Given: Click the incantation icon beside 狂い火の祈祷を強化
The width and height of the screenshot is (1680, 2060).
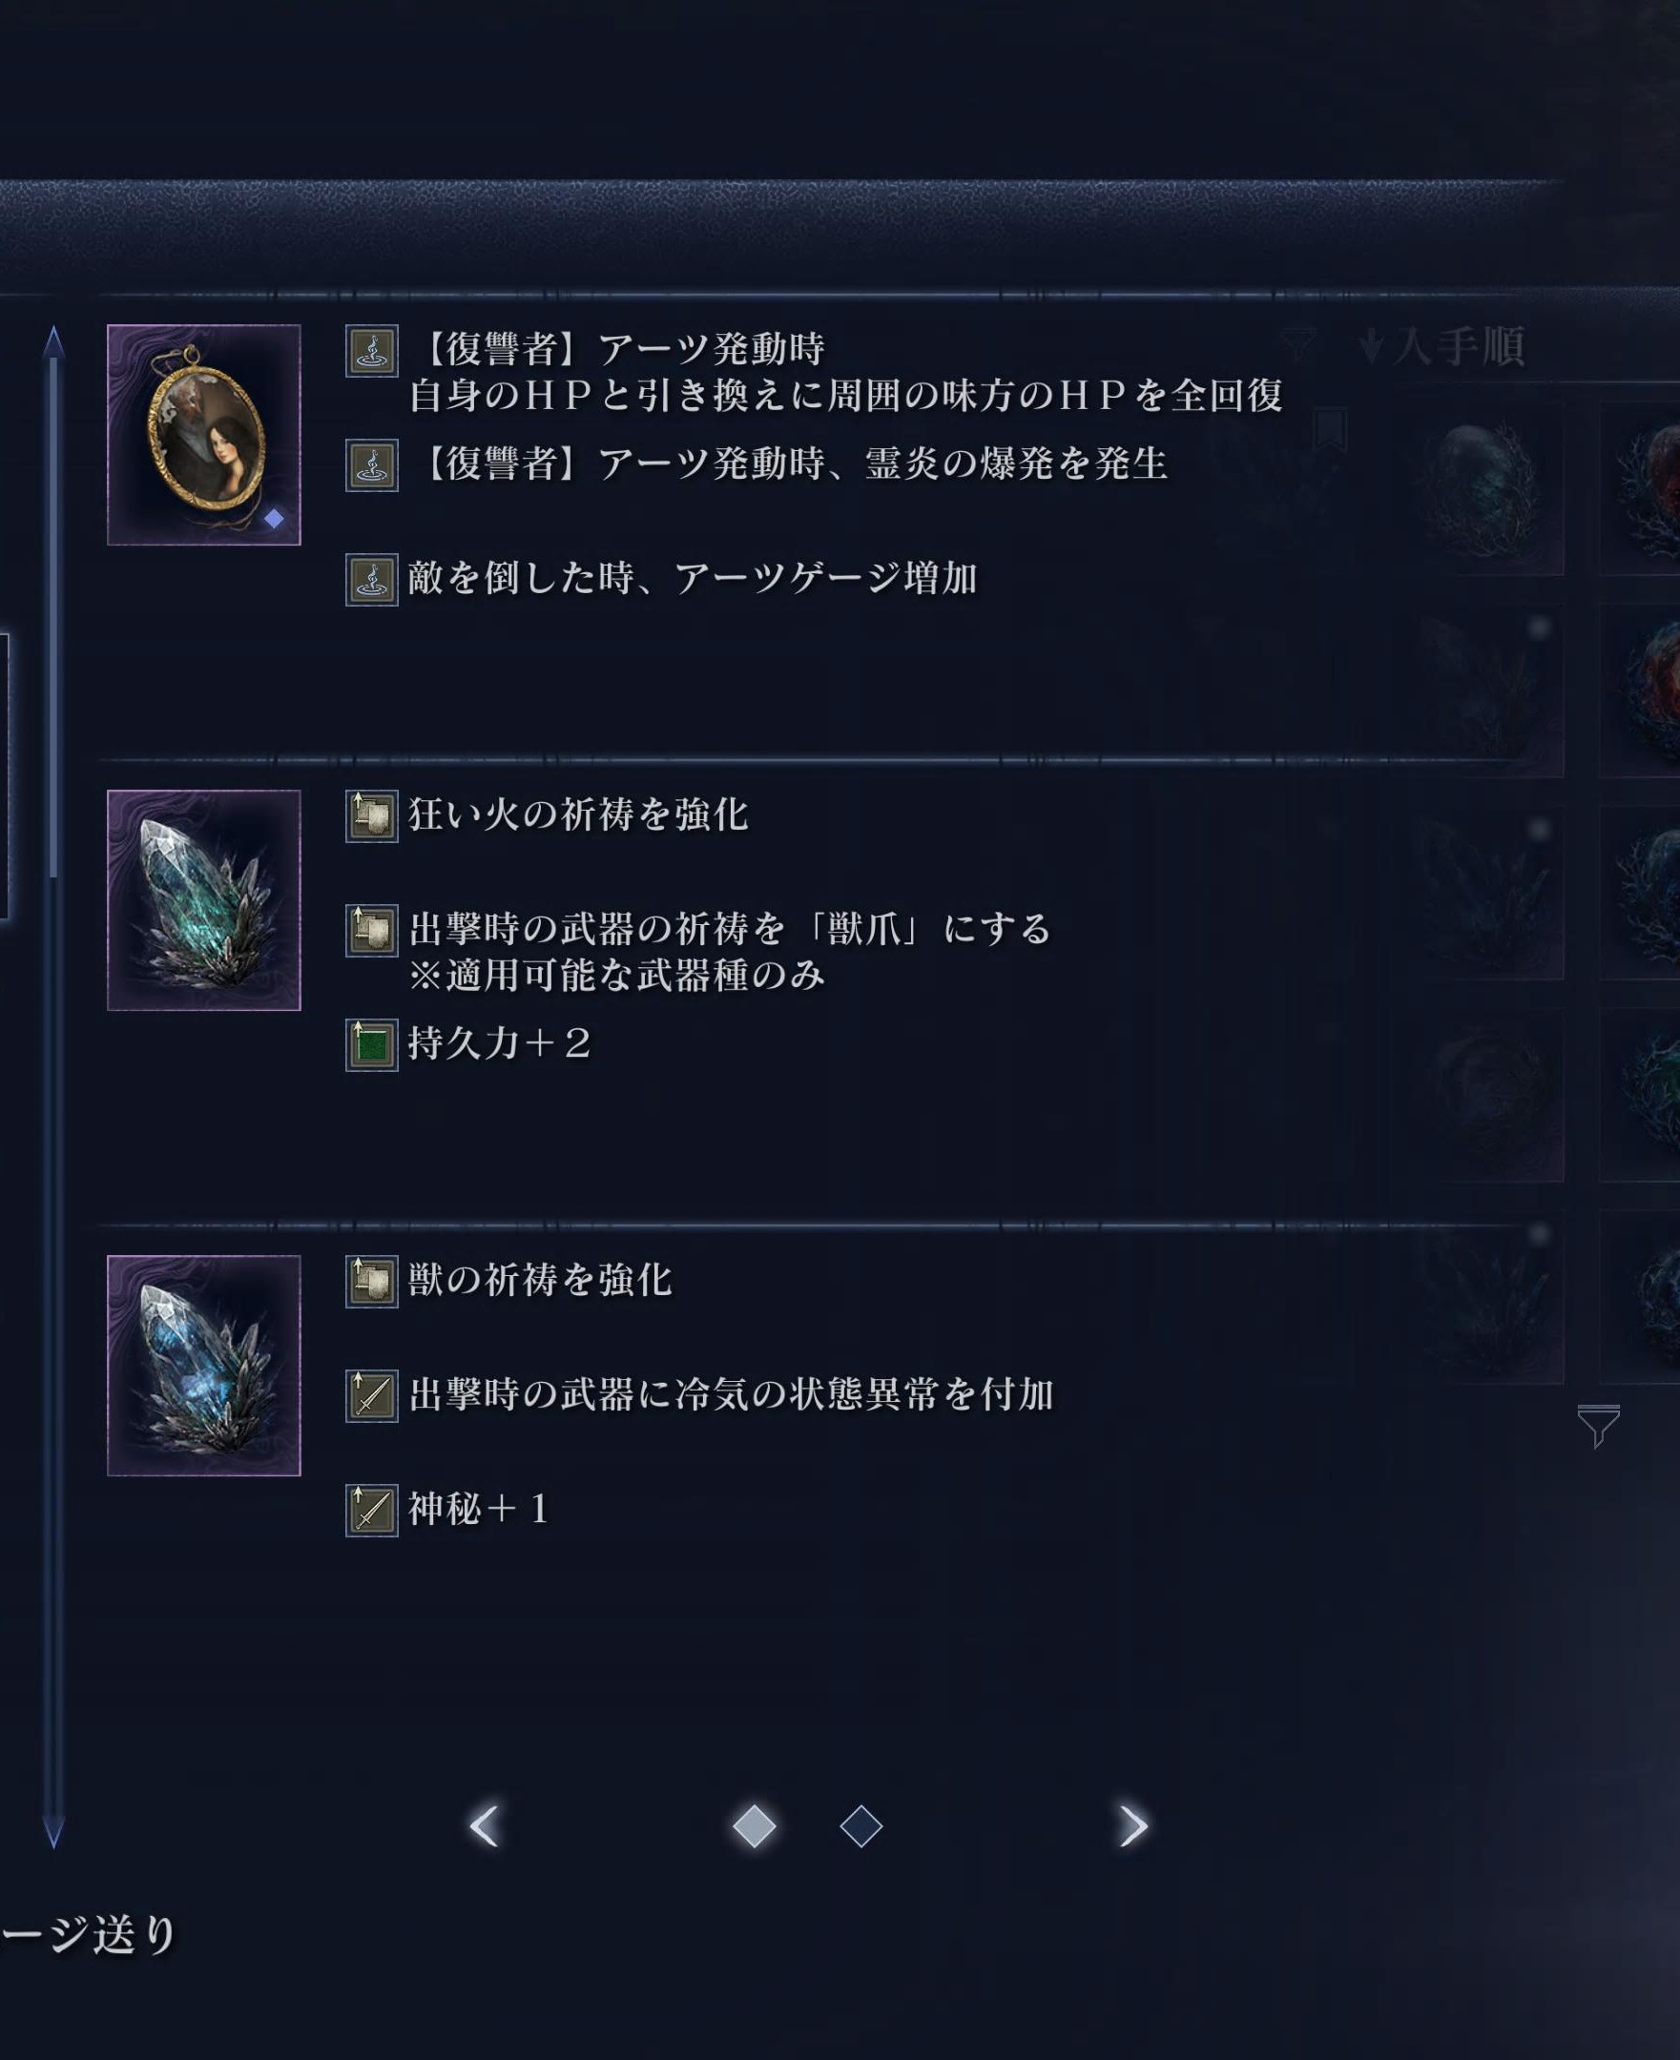Looking at the screenshot, I should point(372,815).
